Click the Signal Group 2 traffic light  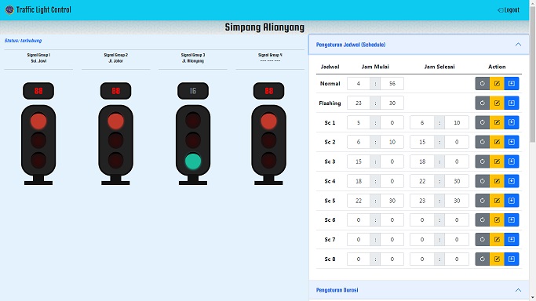[x=115, y=145]
